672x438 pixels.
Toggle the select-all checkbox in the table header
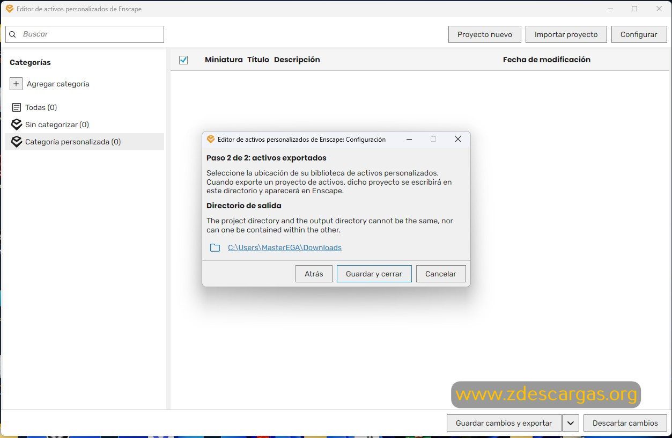click(x=183, y=60)
